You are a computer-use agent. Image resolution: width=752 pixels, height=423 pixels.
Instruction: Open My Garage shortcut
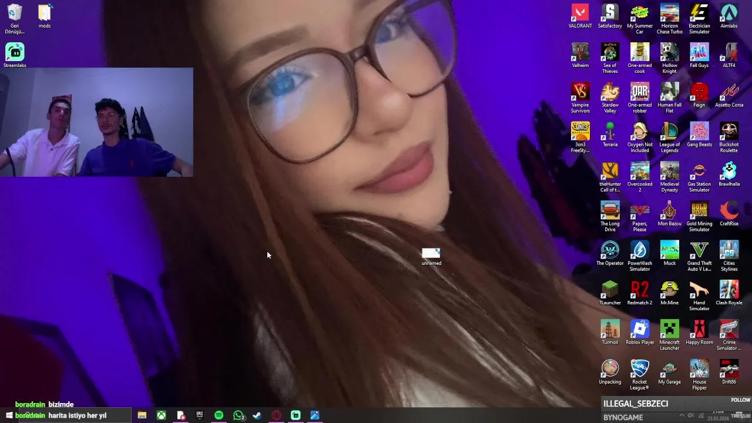(669, 371)
